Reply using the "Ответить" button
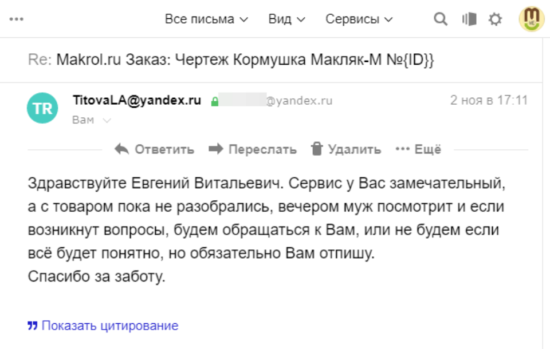Screen dimensions: 550x349 [x=155, y=150]
